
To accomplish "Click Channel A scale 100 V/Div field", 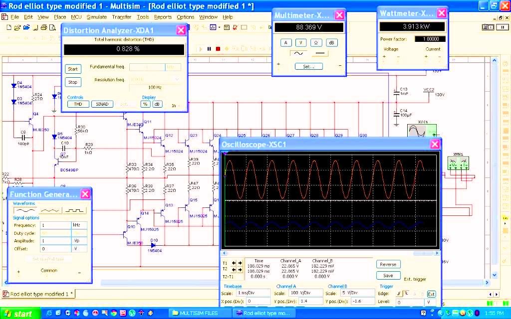I will pyautogui.click(x=306, y=293).
